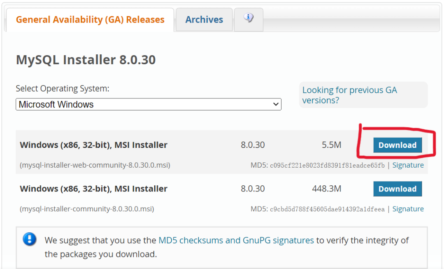The height and width of the screenshot is (269, 444).
Task: Click the 'Select Operating System:' label
Action: coord(63,89)
